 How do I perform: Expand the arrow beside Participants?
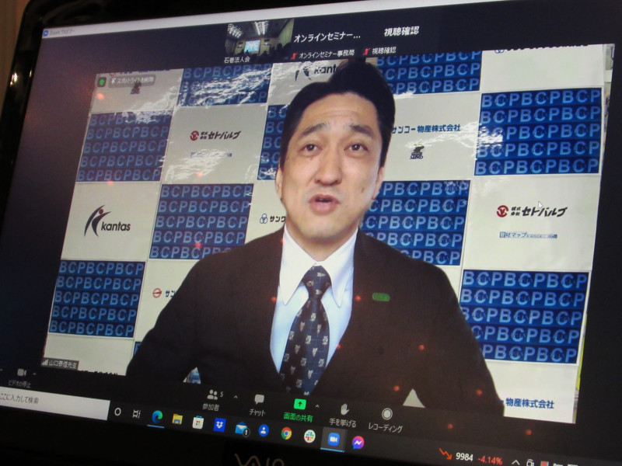pos(235,396)
